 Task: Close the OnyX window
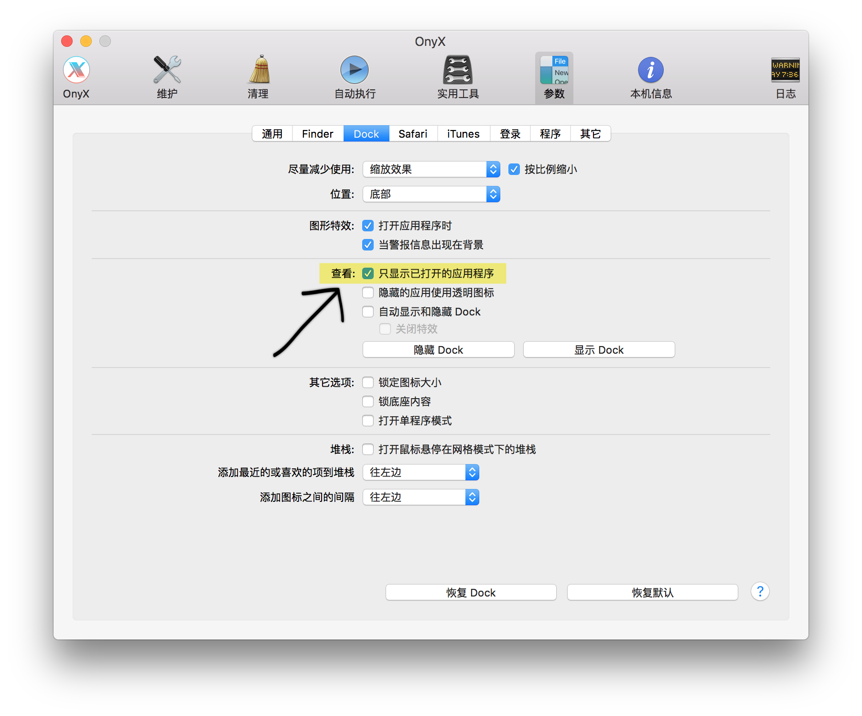67,41
